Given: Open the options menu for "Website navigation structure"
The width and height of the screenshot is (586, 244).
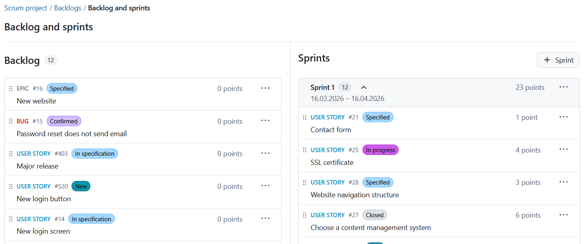Looking at the screenshot, I should pyautogui.click(x=564, y=182).
